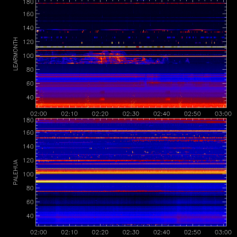Choose the 100 frequency tick on Palehua axis

click(28, 174)
